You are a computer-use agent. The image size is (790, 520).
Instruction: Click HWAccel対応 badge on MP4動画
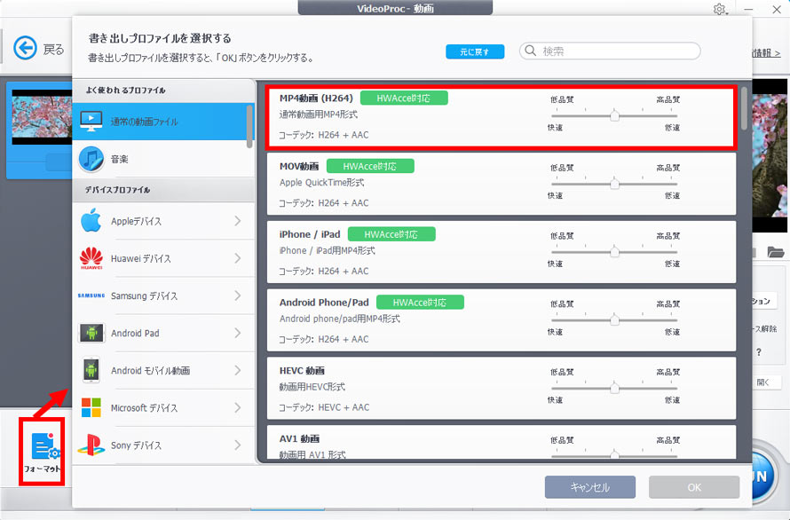(404, 98)
